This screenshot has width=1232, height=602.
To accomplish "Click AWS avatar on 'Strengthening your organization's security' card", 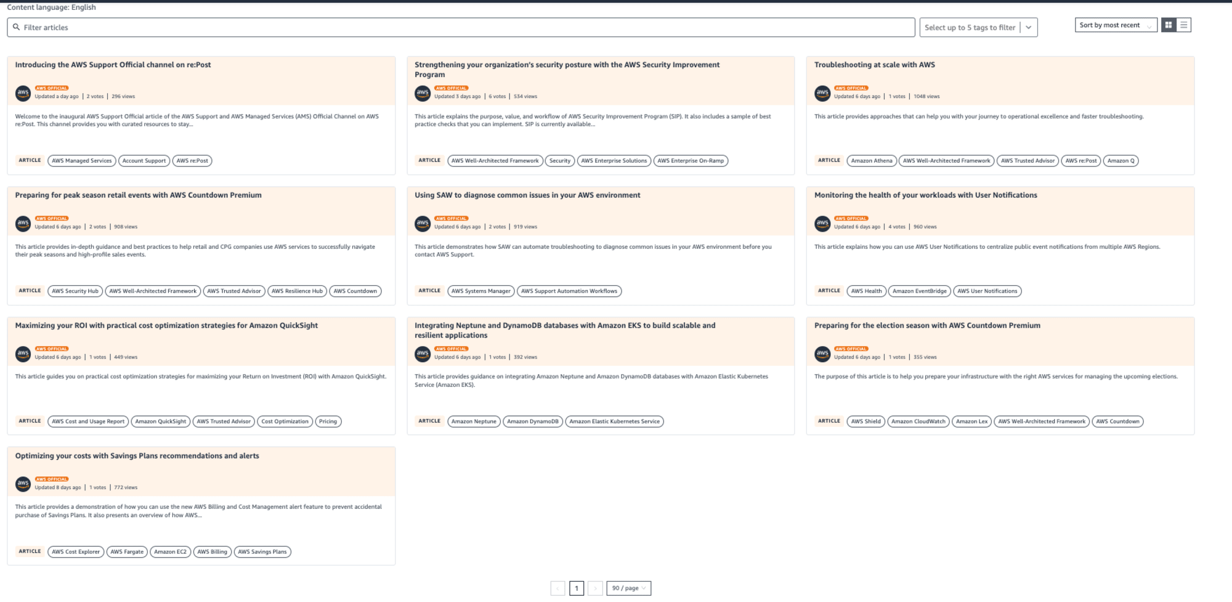I will point(423,93).
